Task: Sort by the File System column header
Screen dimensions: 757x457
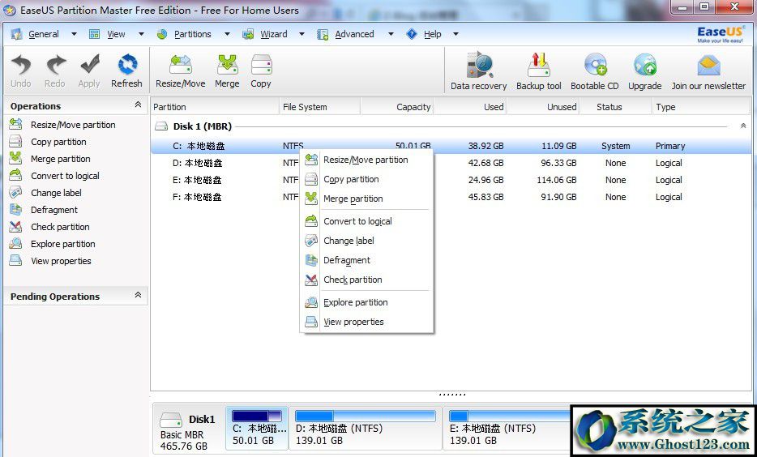Action: point(320,107)
